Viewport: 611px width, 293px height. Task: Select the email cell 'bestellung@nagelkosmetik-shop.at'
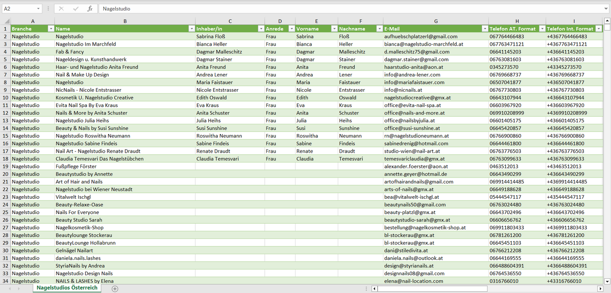click(x=436, y=227)
